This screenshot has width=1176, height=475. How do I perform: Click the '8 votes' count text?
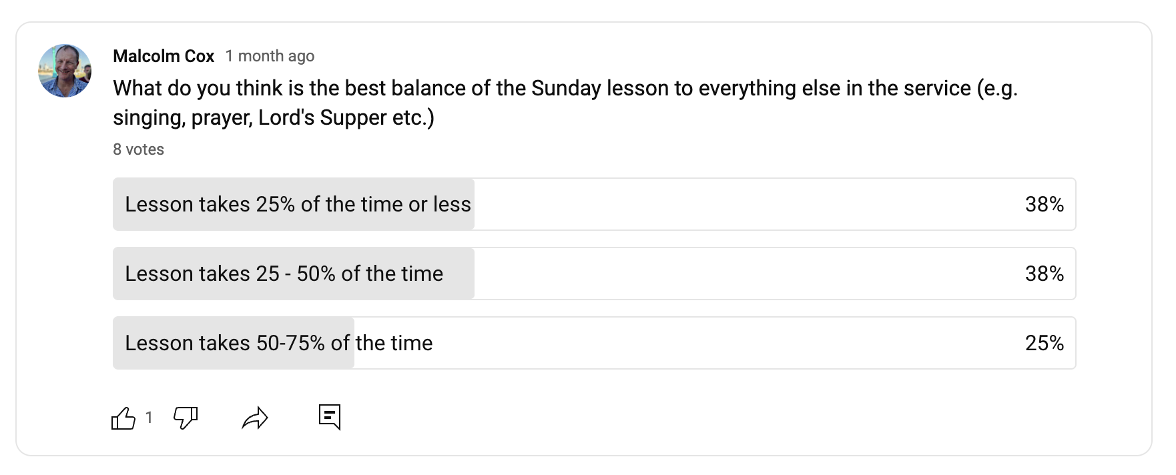click(x=138, y=149)
